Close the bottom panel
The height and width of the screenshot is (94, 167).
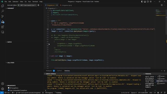(x=164, y=71)
